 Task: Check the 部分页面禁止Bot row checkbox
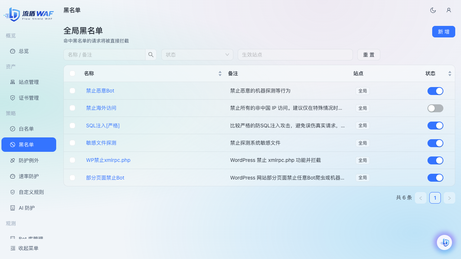72,178
